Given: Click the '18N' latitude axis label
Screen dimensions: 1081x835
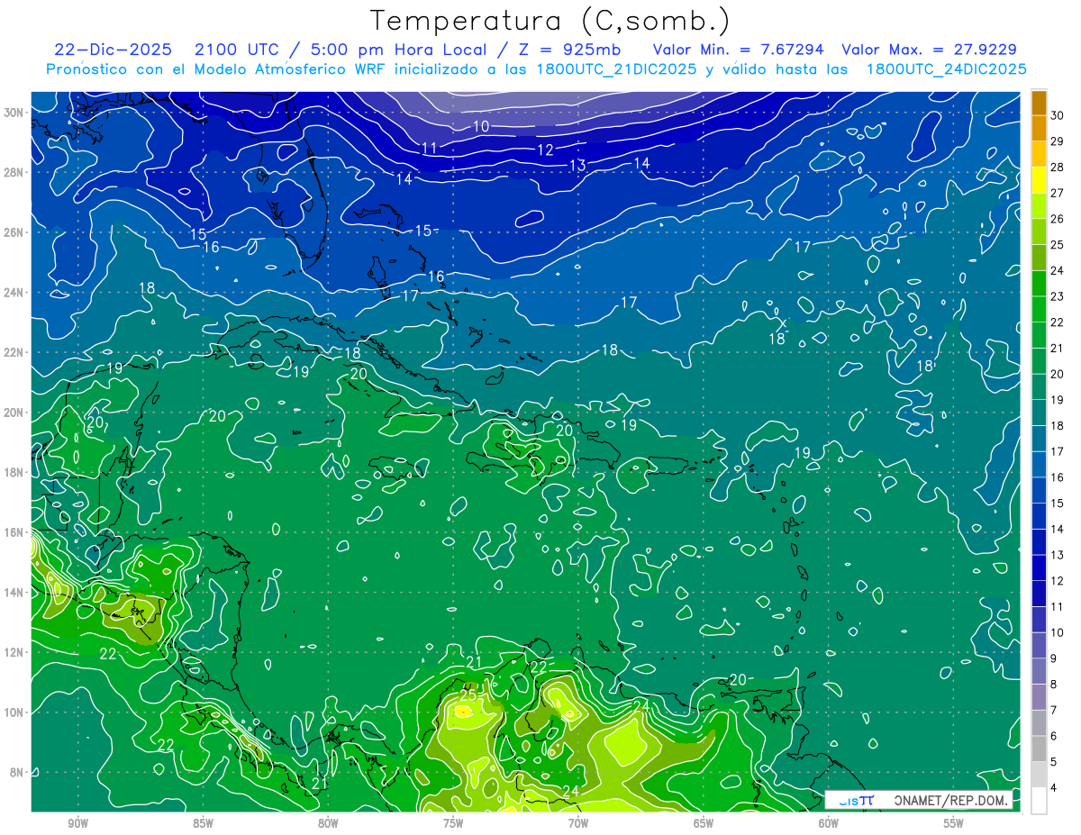Looking at the screenshot, I should click(15, 472).
